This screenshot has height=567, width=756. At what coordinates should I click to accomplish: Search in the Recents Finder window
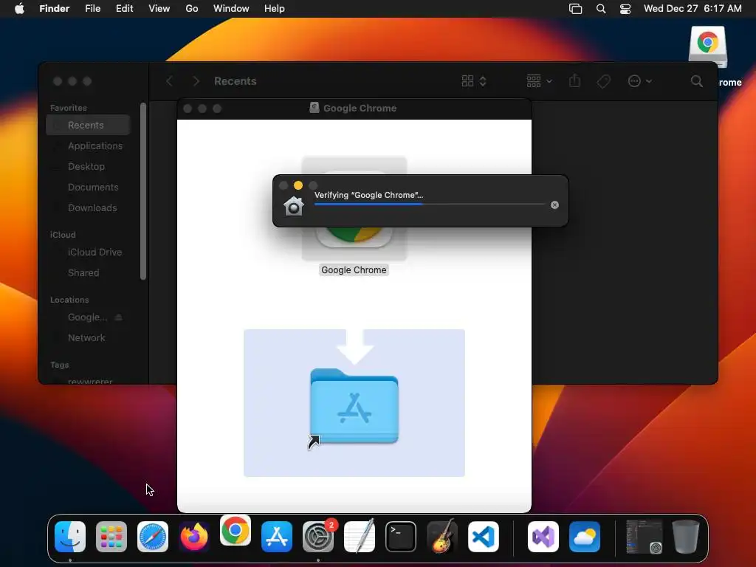click(697, 81)
